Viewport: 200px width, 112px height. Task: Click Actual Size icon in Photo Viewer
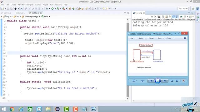pyautogui.click(x=142, y=81)
